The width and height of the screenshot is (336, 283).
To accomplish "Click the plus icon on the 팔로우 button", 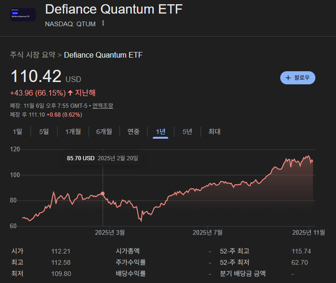I will [x=288, y=78].
